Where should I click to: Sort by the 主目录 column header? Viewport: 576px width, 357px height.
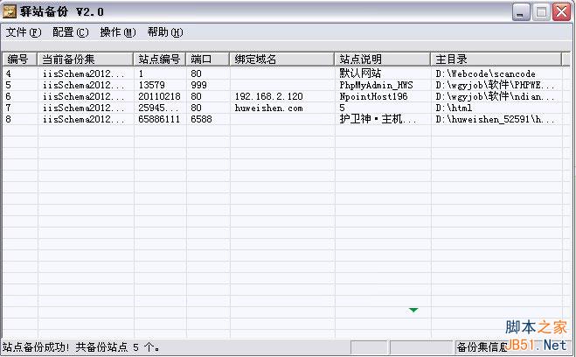coord(496,59)
